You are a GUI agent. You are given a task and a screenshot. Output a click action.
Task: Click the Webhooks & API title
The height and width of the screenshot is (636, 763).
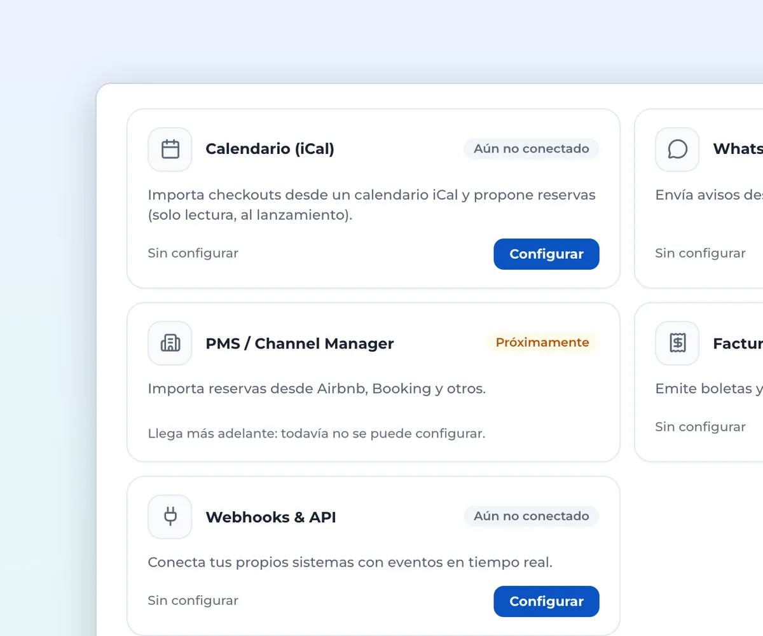tap(271, 517)
